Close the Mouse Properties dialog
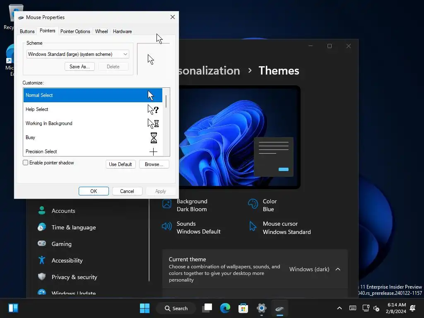The height and width of the screenshot is (318, 424). point(173,17)
